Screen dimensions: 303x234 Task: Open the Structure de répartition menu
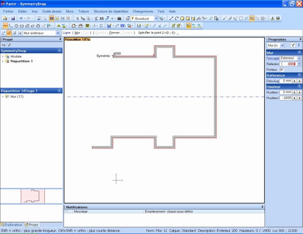coord(111,11)
